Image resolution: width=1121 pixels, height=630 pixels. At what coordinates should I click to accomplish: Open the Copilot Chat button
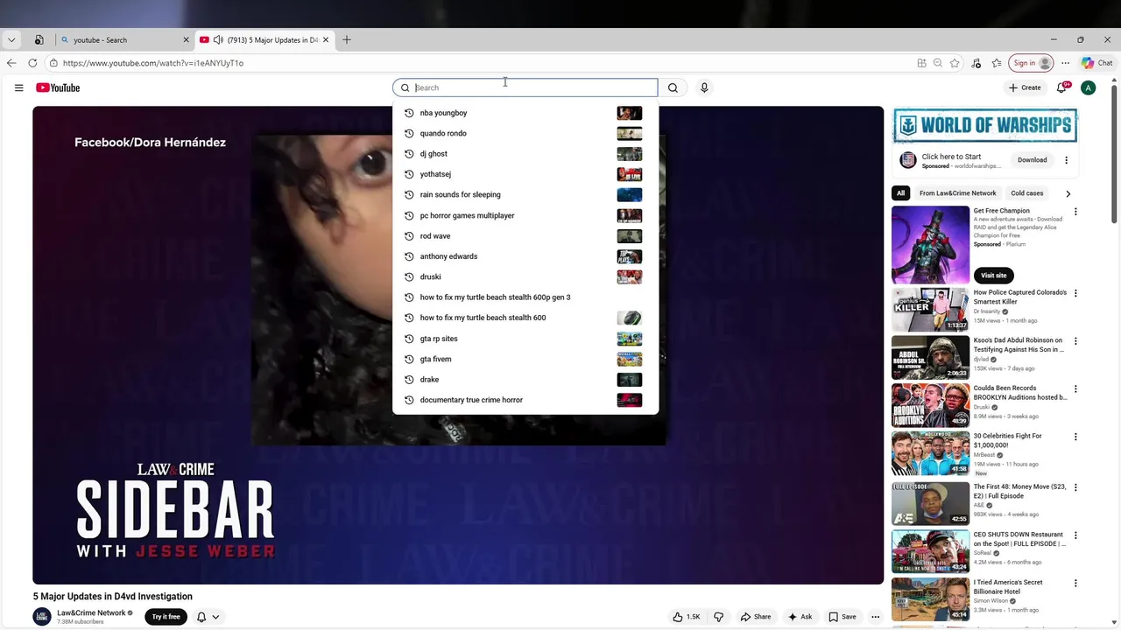coord(1097,63)
